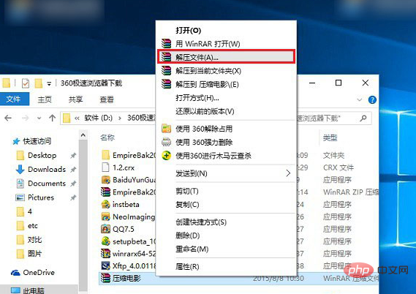
Task: Sort by 类型 column header
Action: (x=330, y=137)
